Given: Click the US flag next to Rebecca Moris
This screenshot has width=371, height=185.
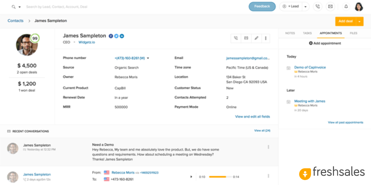Looking at the screenshot, I should [x=107, y=173].
